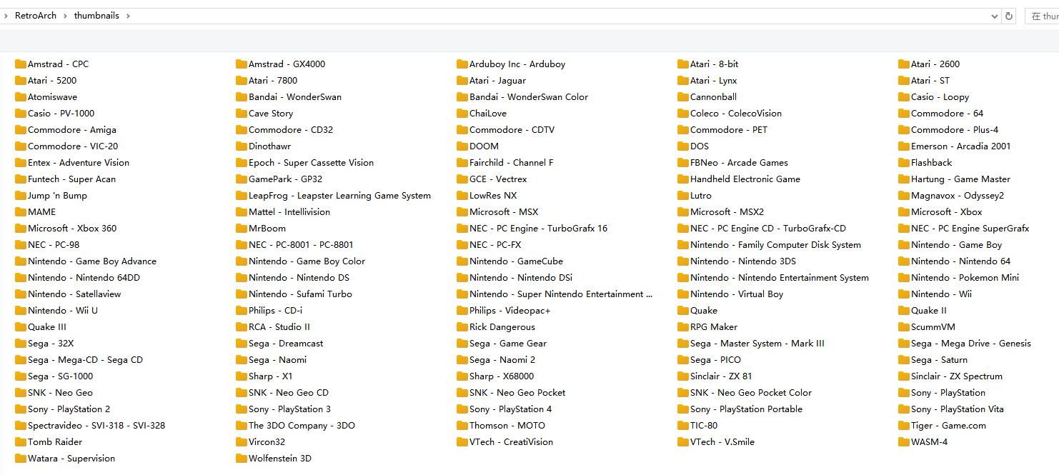Select the folder name LowRes NX
This screenshot has height=475, width=1059.
493,196
